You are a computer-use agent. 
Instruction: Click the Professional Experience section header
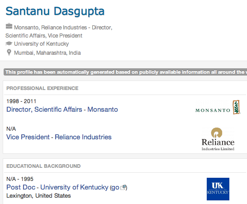tap(42, 88)
